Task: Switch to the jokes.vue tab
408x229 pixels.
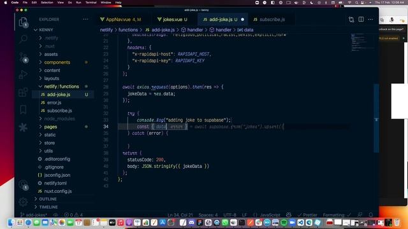Action: pos(173,20)
